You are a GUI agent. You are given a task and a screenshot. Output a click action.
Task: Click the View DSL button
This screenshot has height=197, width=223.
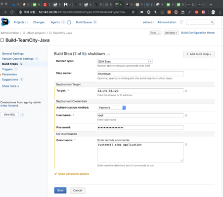9,115
